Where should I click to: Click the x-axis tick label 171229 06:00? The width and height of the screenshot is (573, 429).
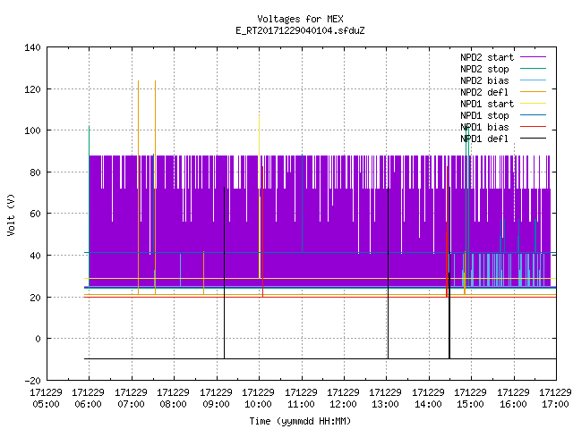(89, 399)
